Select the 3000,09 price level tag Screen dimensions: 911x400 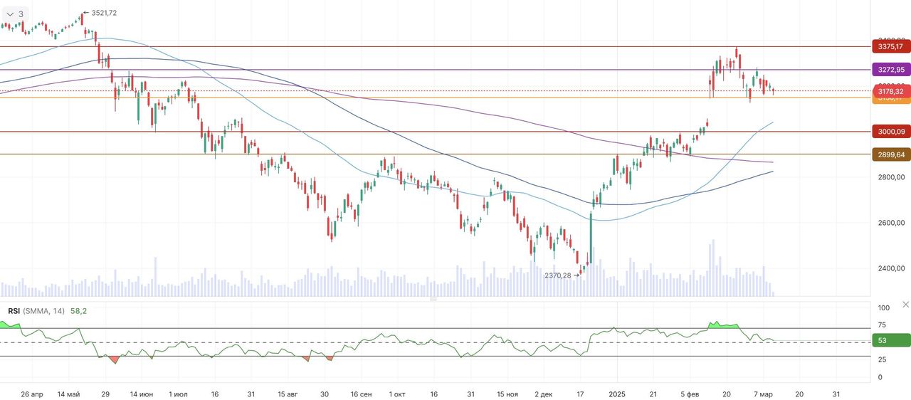890,132
